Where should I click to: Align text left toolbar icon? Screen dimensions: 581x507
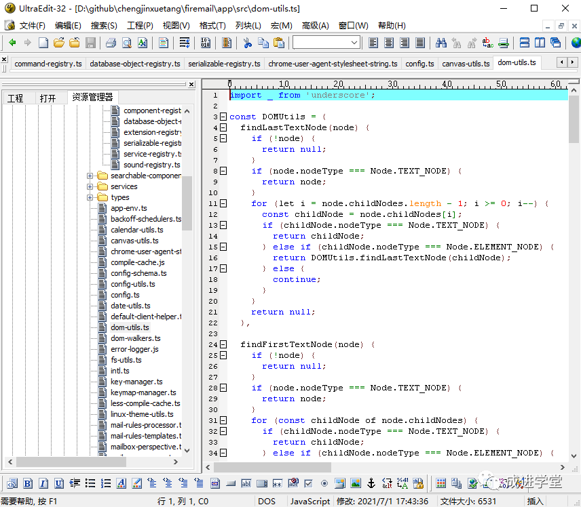point(373,43)
